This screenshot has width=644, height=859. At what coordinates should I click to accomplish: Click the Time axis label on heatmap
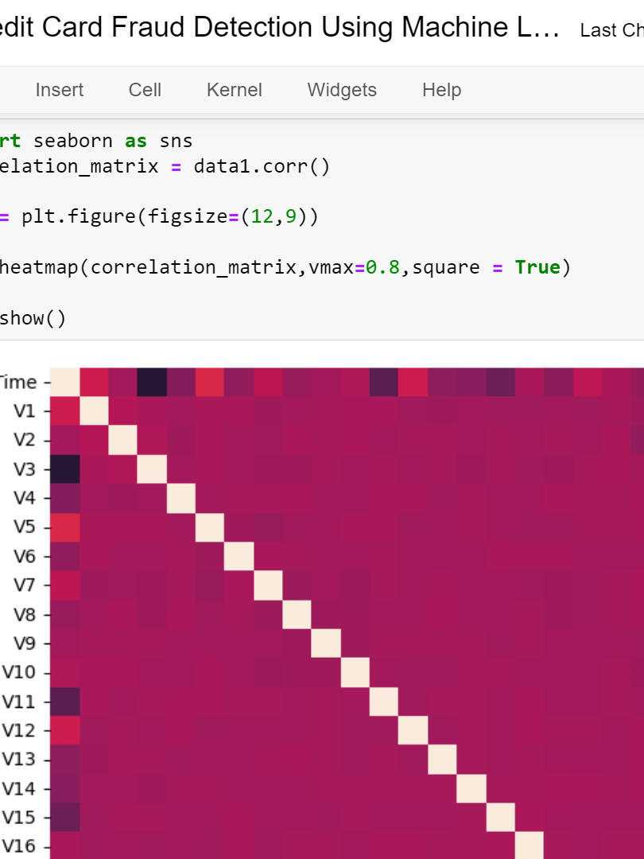[18, 382]
